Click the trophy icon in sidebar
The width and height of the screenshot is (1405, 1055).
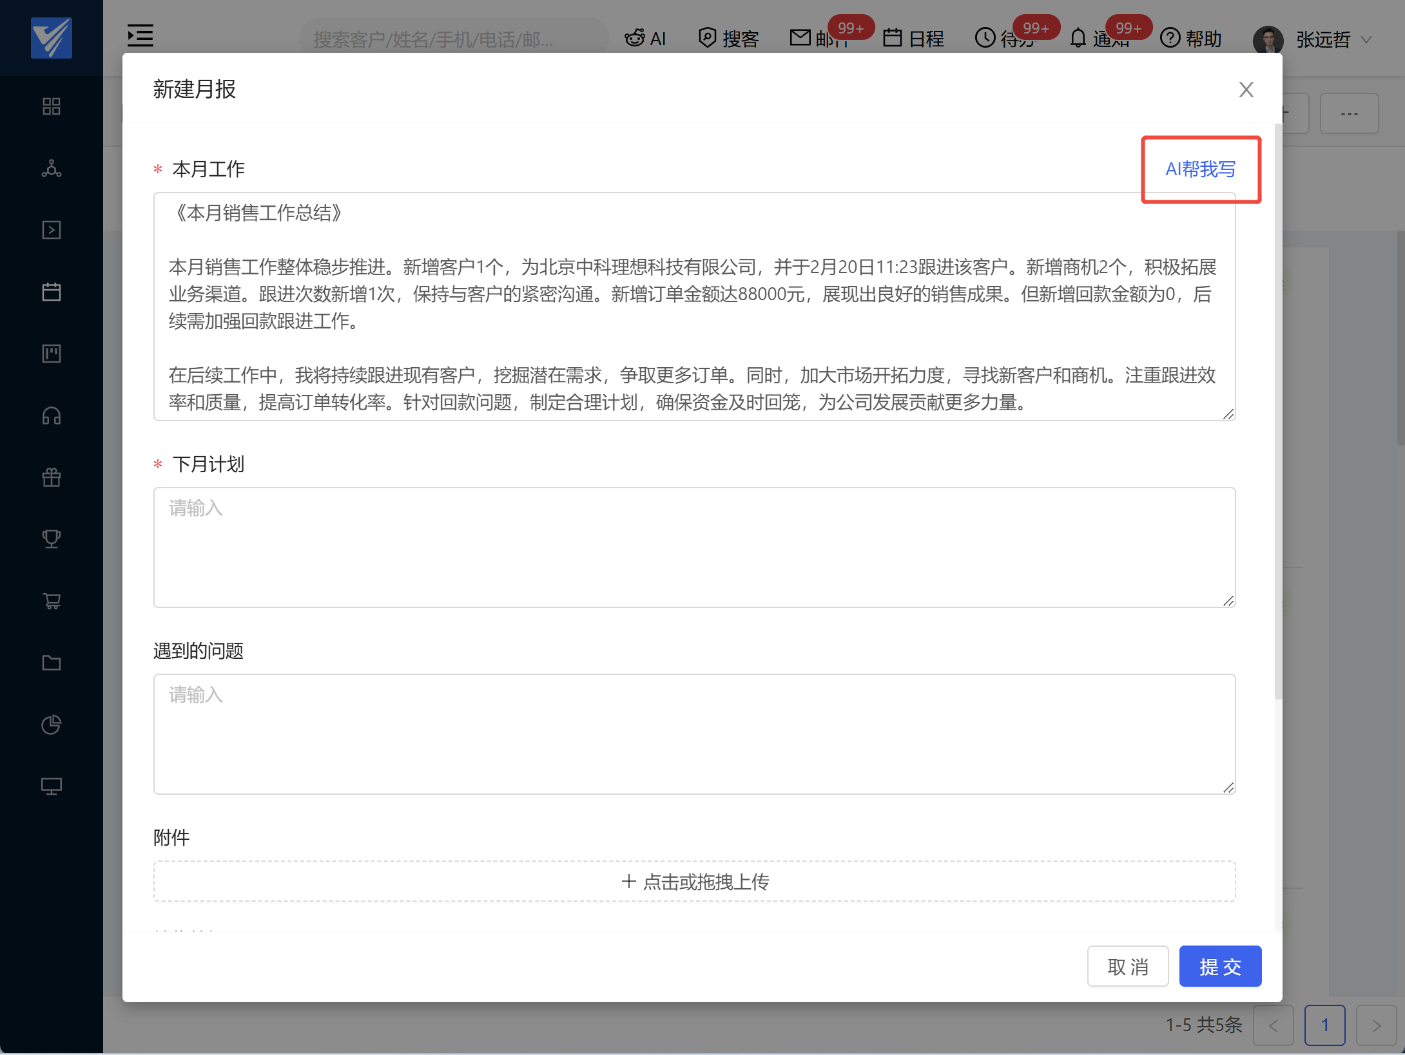click(x=52, y=538)
